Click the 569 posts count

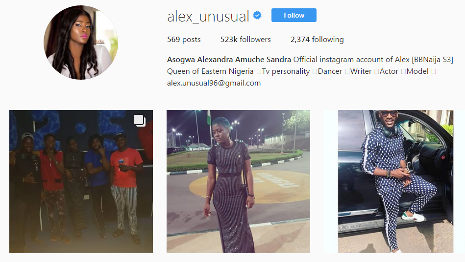184,39
